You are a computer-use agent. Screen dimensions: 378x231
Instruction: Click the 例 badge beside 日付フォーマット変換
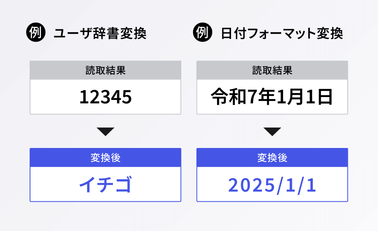[x=203, y=32]
